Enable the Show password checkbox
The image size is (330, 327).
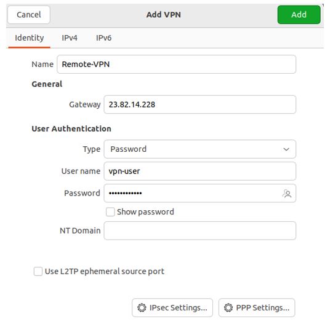[x=110, y=212]
